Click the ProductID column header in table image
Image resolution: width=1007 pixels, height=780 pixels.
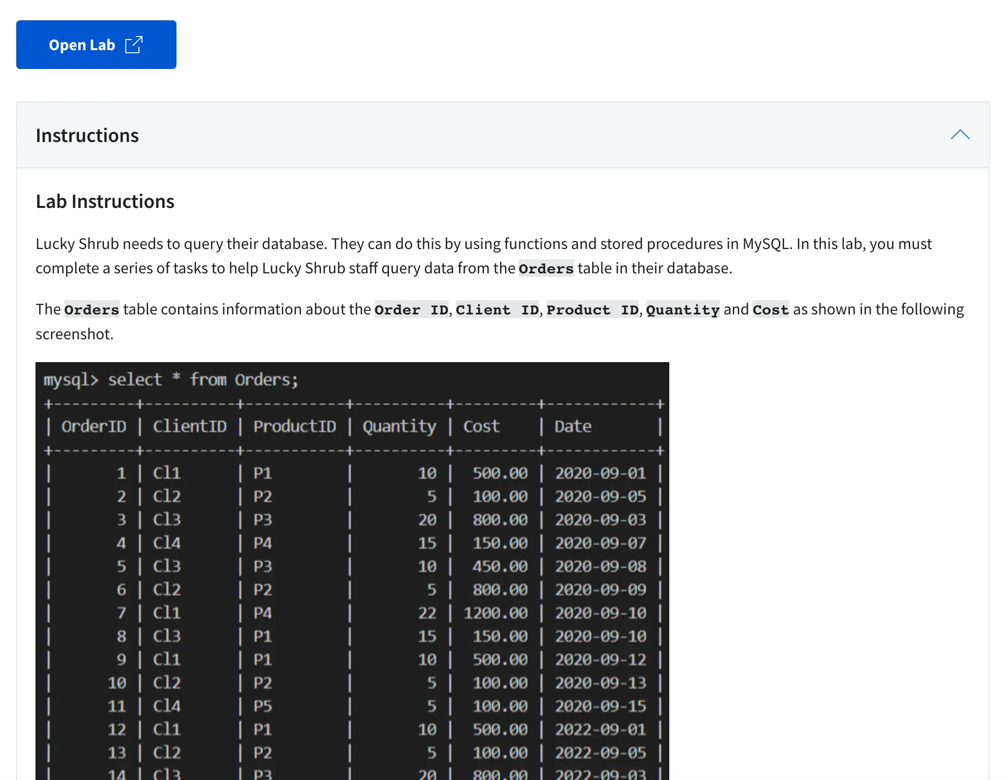click(x=295, y=427)
